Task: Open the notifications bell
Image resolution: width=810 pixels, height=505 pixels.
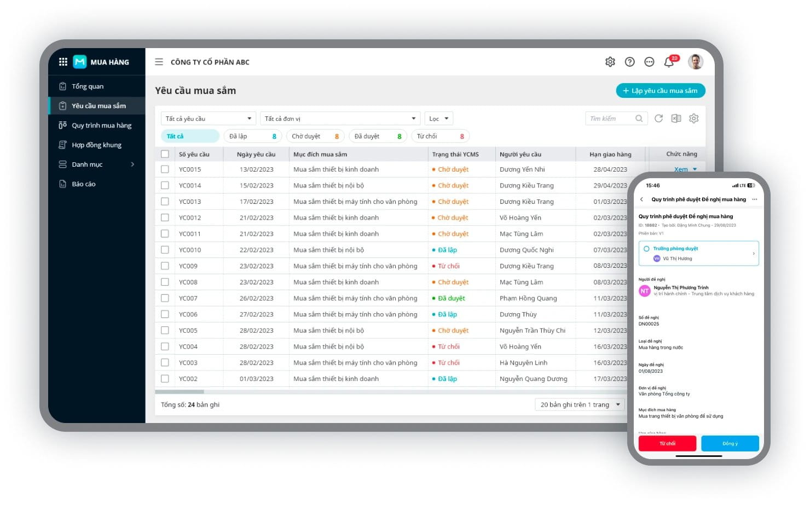Action: 669,62
